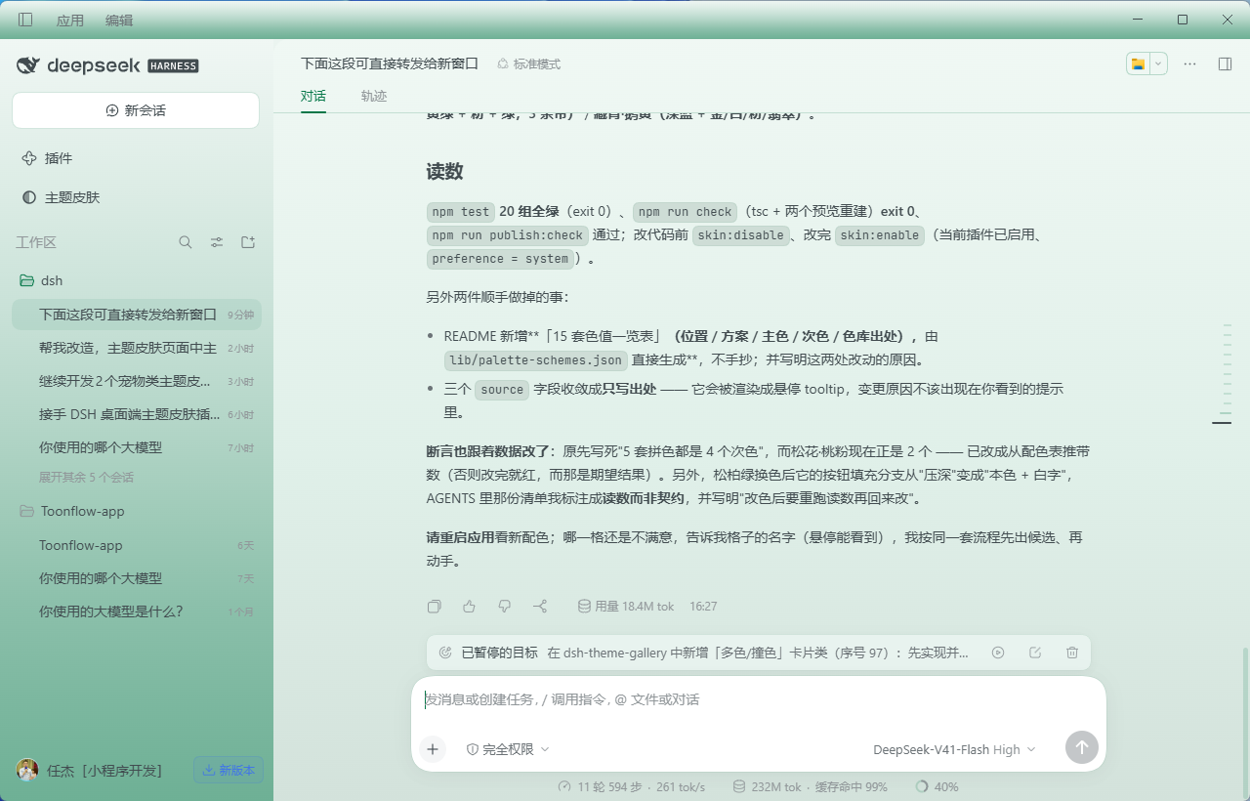
Task: Open the Toonflow-app conversation from 6天
Action: tap(136, 545)
